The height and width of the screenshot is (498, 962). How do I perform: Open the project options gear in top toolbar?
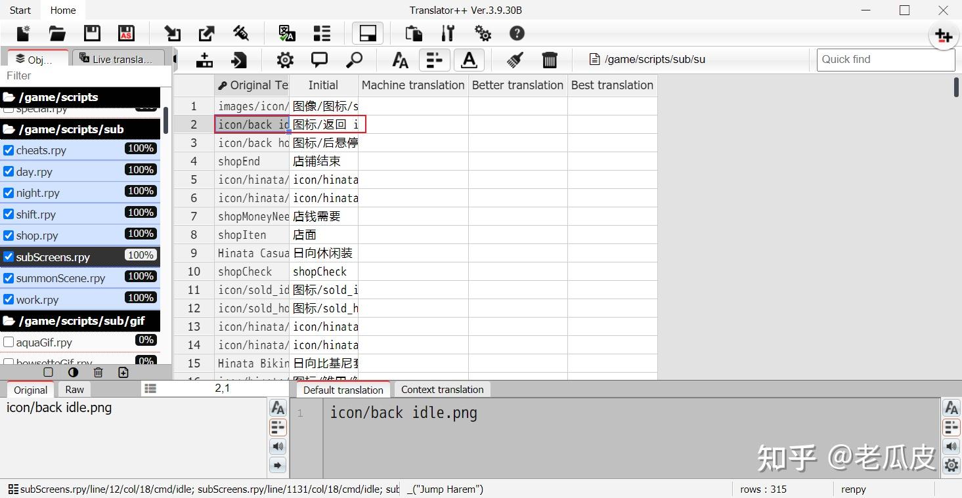(483, 33)
